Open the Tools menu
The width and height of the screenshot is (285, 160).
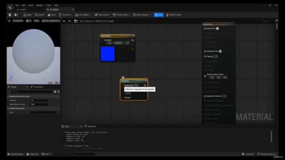point(49,5)
